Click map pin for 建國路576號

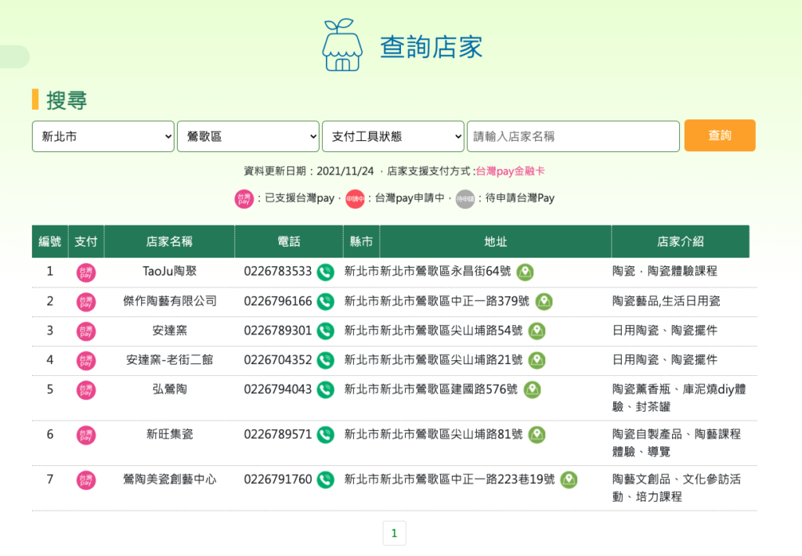click(x=532, y=390)
